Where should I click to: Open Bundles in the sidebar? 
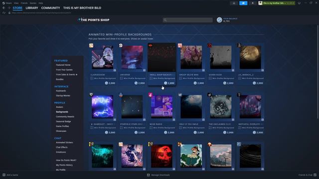coord(60,80)
